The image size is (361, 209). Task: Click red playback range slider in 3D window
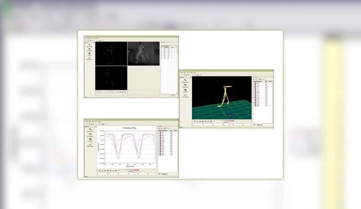225,121
